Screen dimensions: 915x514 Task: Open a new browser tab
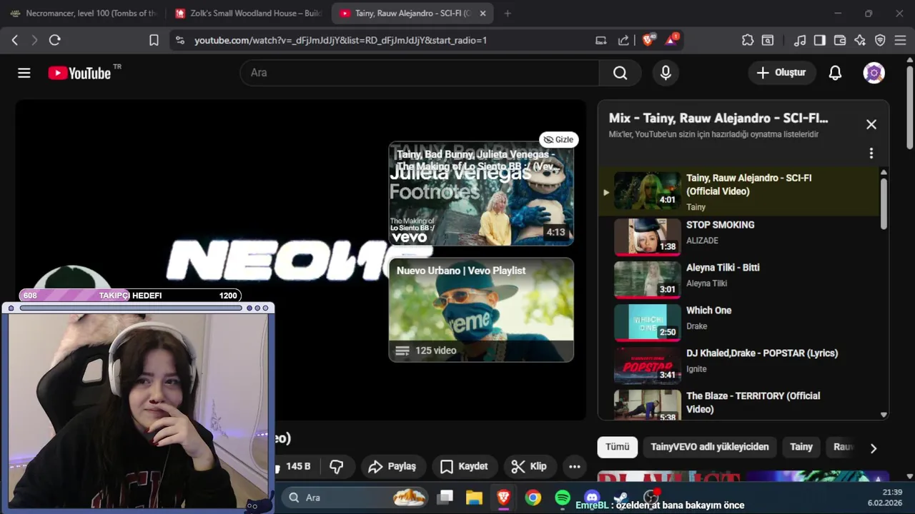(508, 14)
